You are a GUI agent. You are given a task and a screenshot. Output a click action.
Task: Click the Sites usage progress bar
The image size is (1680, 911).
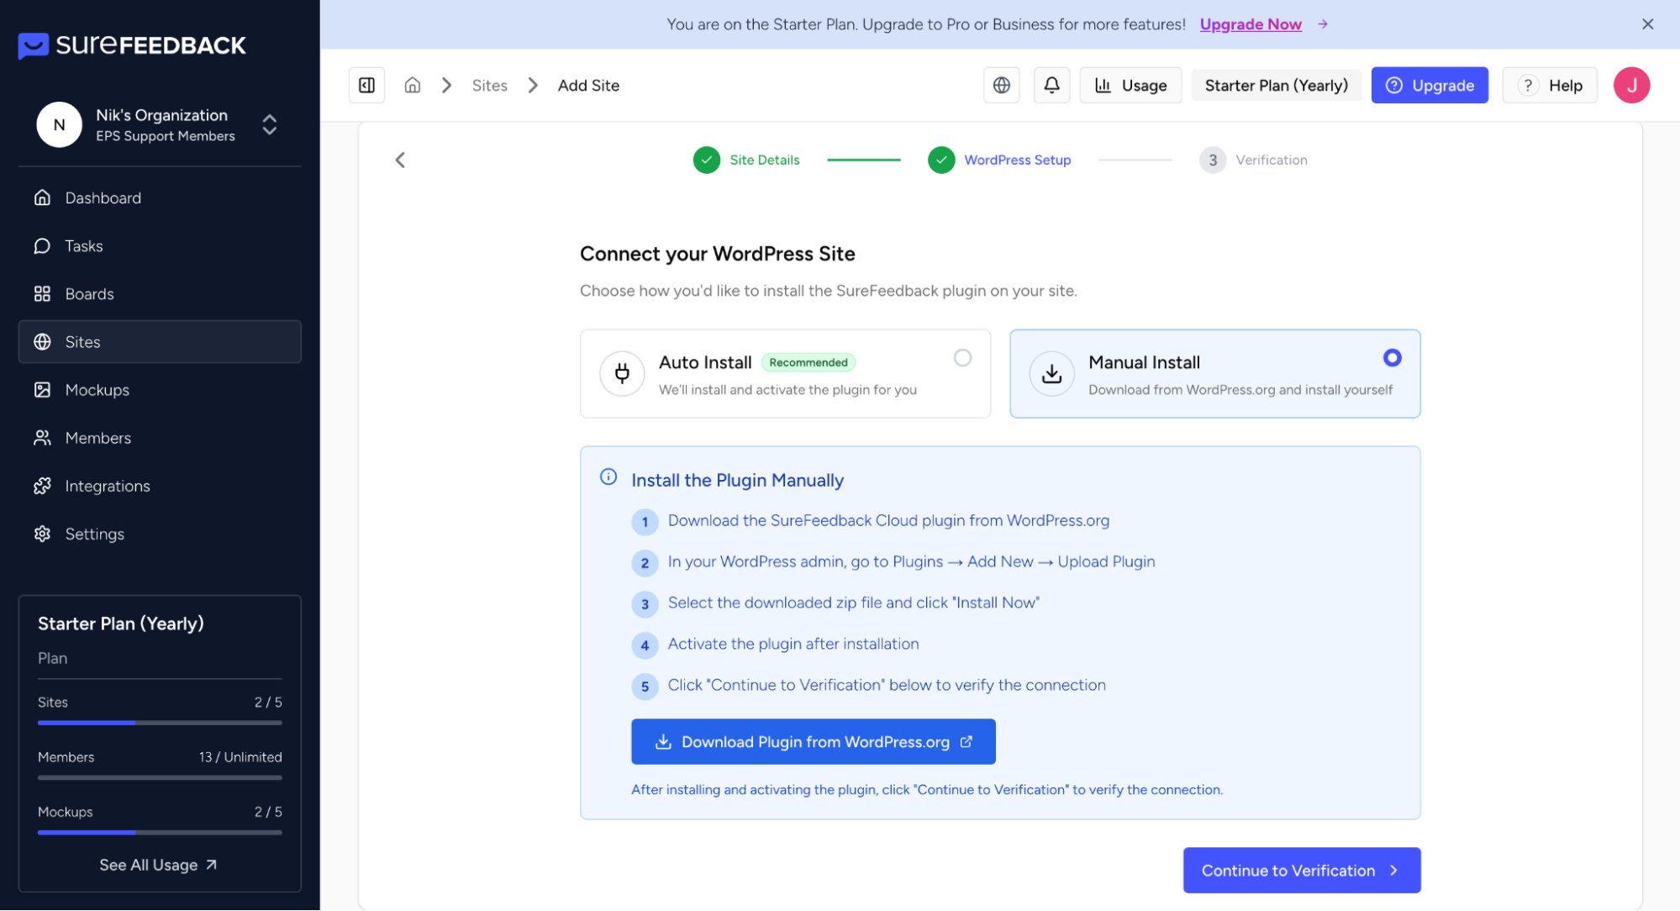tap(160, 723)
